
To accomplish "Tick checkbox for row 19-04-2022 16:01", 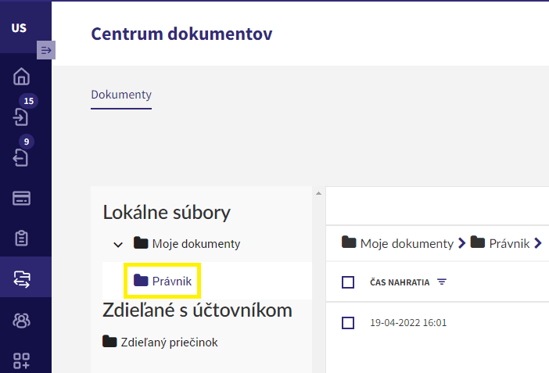I will pyautogui.click(x=348, y=323).
